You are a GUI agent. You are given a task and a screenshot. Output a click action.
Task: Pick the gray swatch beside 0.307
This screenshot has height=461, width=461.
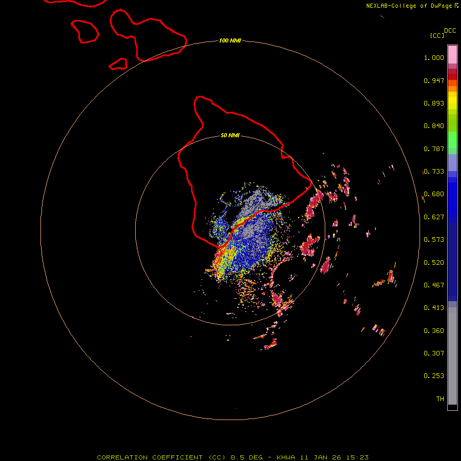point(452,356)
